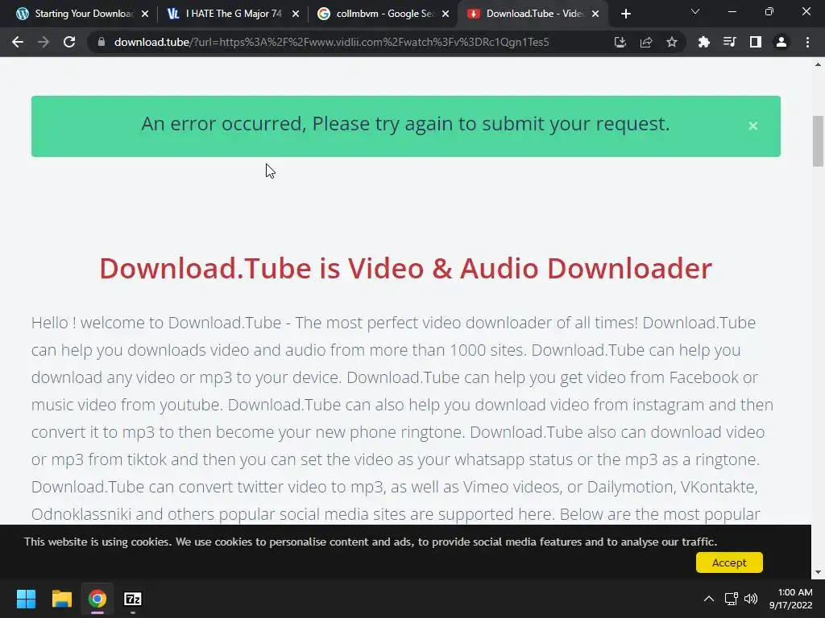Open the media control icon in toolbar

729,42
